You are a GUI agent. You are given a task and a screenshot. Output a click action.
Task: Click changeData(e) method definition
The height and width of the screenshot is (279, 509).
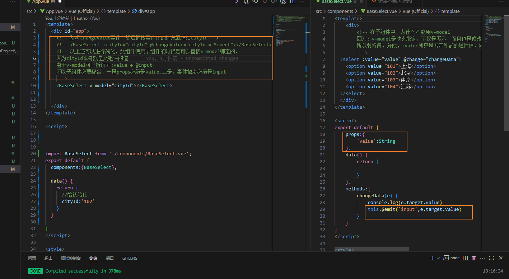(377, 195)
